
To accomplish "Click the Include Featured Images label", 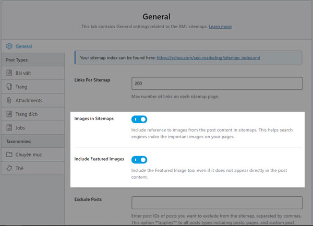I will click(99, 159).
